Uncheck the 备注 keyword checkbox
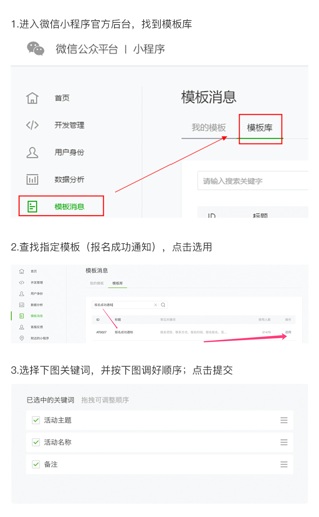 [36, 465]
